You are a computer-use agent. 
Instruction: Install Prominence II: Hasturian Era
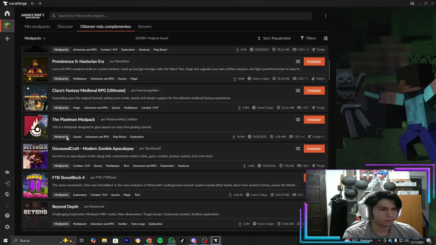click(x=314, y=62)
